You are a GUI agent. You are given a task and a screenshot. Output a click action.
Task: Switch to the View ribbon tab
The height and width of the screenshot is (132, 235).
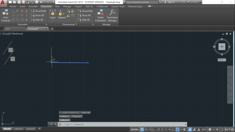coord(57,7)
